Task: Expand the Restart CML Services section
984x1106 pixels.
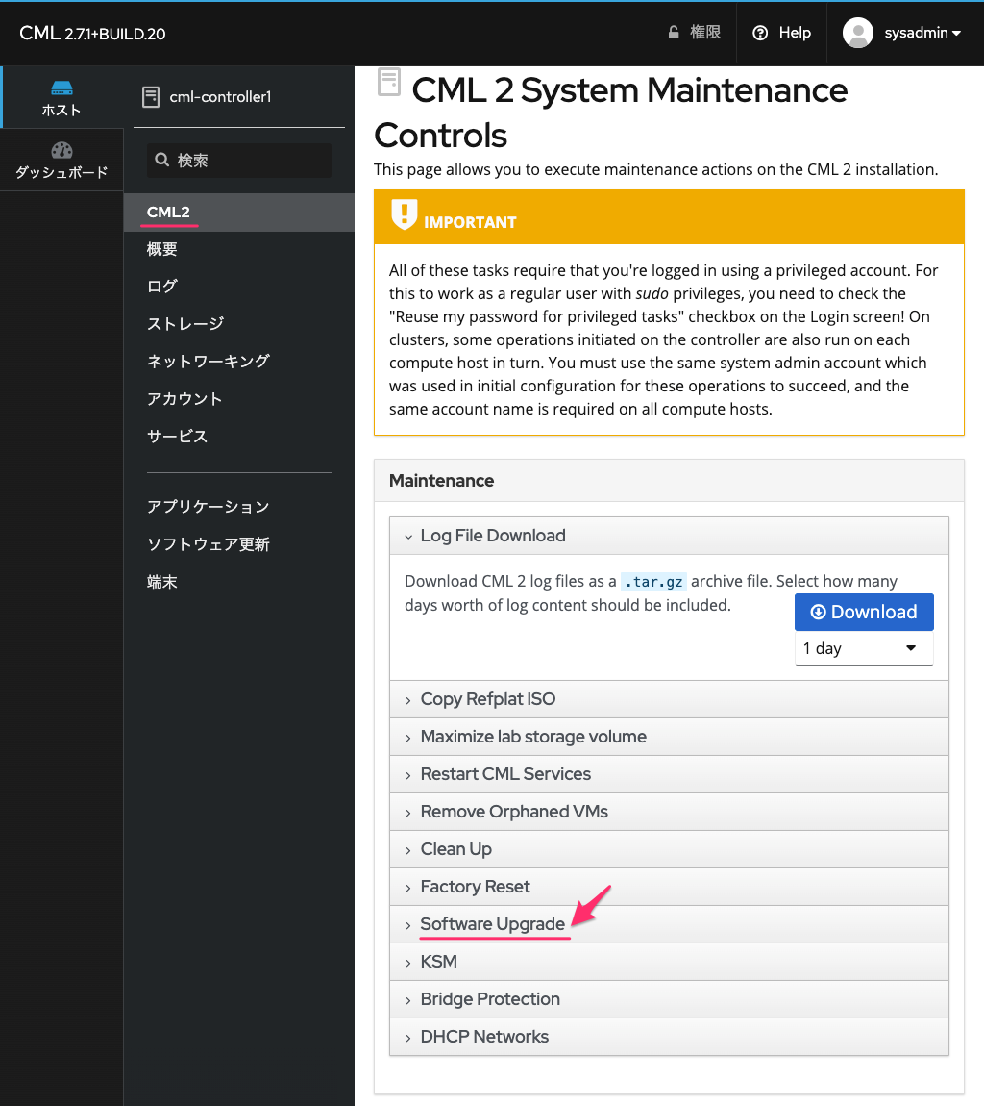Action: 669,774
